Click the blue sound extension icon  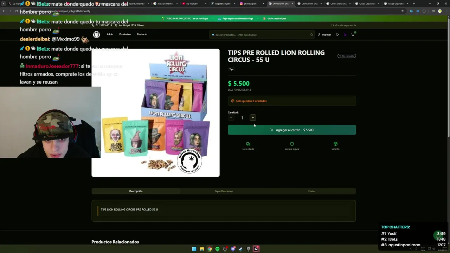tap(417, 11)
